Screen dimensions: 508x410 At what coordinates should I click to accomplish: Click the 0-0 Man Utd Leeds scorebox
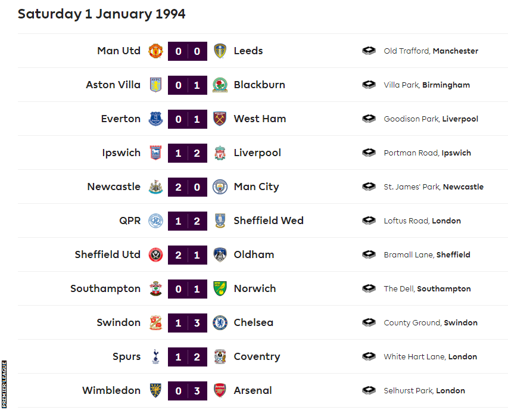click(x=187, y=51)
